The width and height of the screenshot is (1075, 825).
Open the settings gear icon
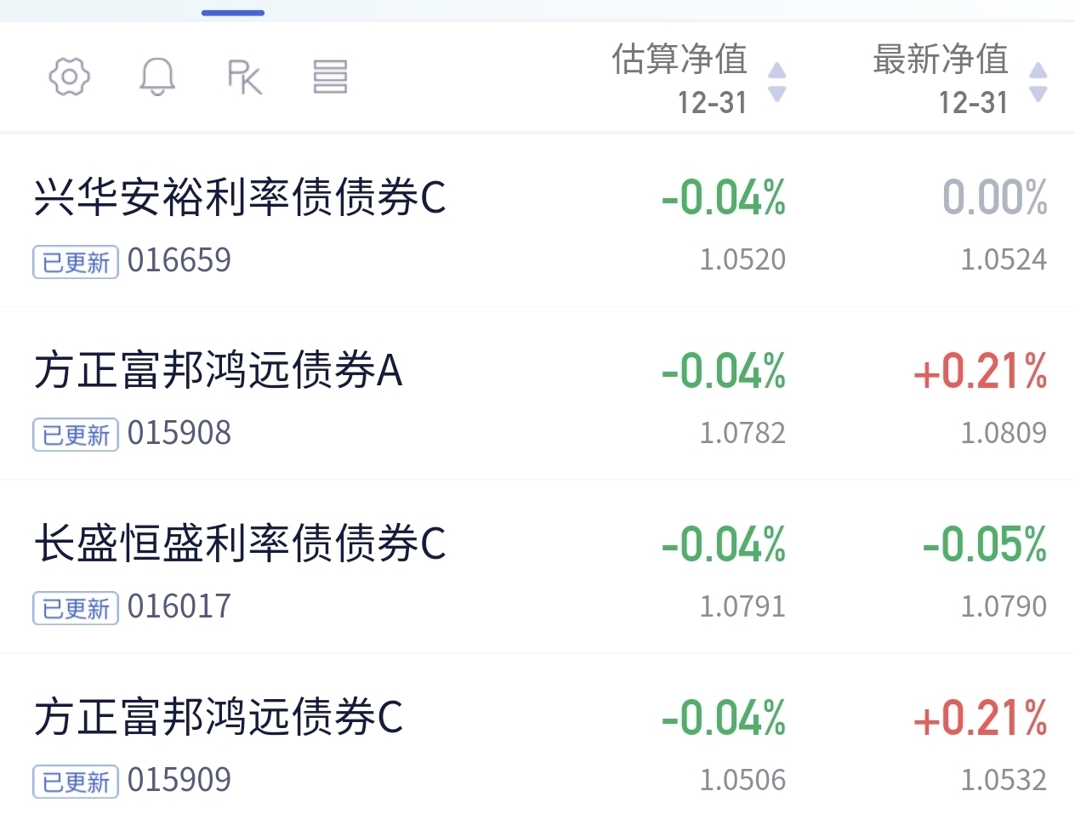(x=70, y=77)
